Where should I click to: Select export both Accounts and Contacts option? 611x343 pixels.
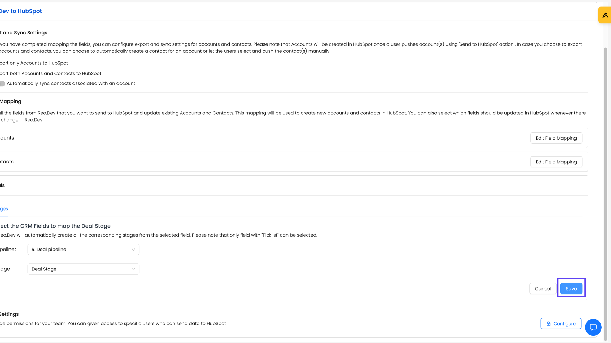[50, 73]
